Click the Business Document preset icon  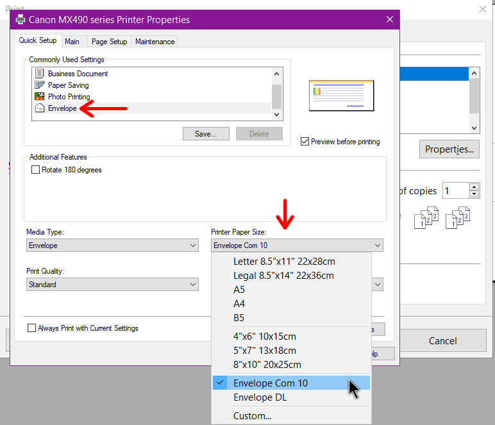(39, 74)
